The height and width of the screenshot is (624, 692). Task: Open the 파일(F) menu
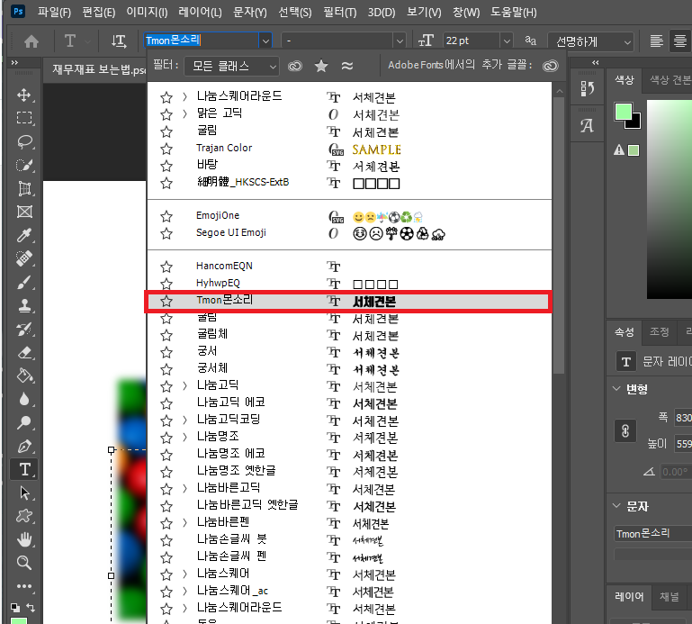pyautogui.click(x=54, y=12)
